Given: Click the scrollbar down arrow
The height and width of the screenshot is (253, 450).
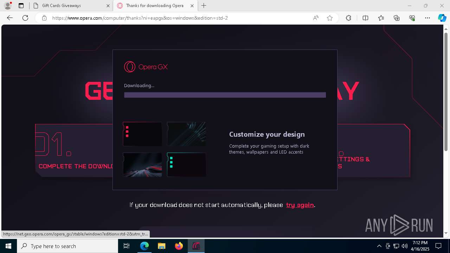Looking at the screenshot, I should (446, 233).
